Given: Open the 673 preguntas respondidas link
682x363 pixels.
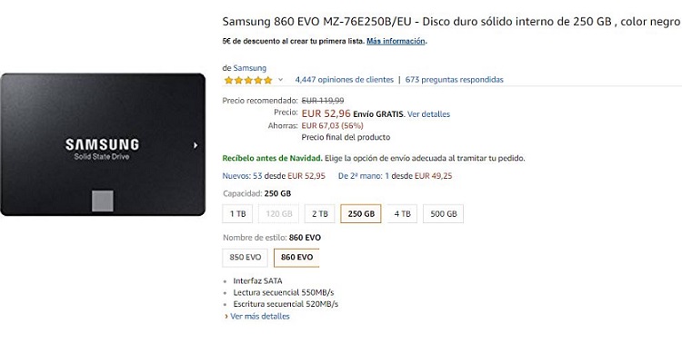Looking at the screenshot, I should [x=454, y=80].
